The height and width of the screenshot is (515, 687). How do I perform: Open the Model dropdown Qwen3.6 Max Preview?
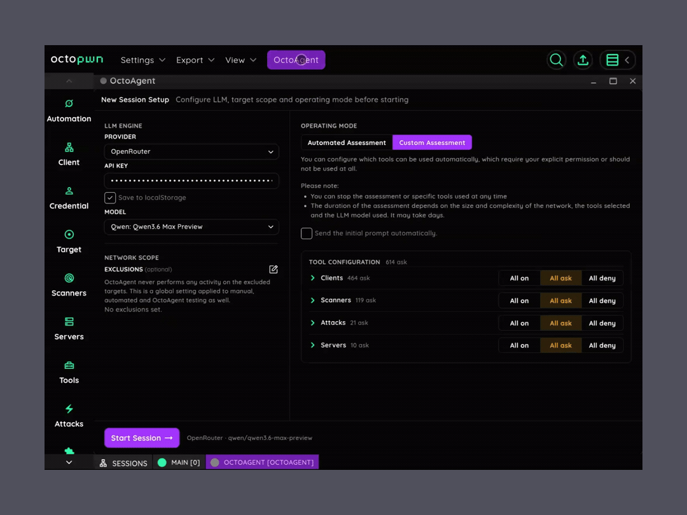point(191,227)
